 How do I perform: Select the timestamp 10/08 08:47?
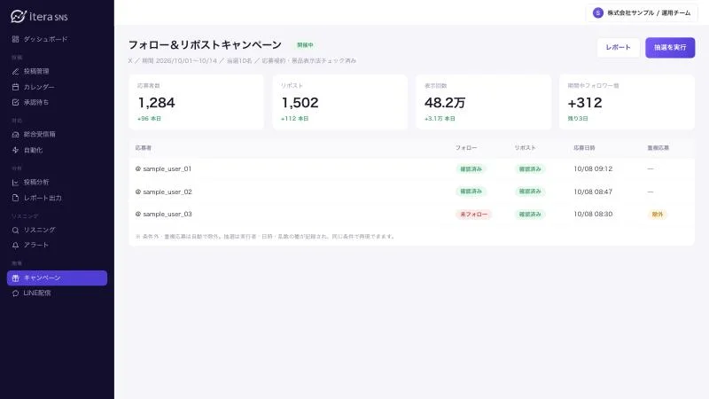(x=593, y=192)
